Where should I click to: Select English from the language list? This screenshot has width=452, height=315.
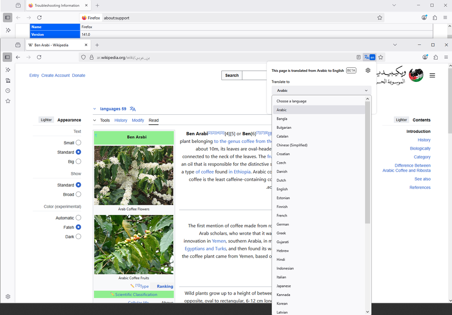click(282, 189)
